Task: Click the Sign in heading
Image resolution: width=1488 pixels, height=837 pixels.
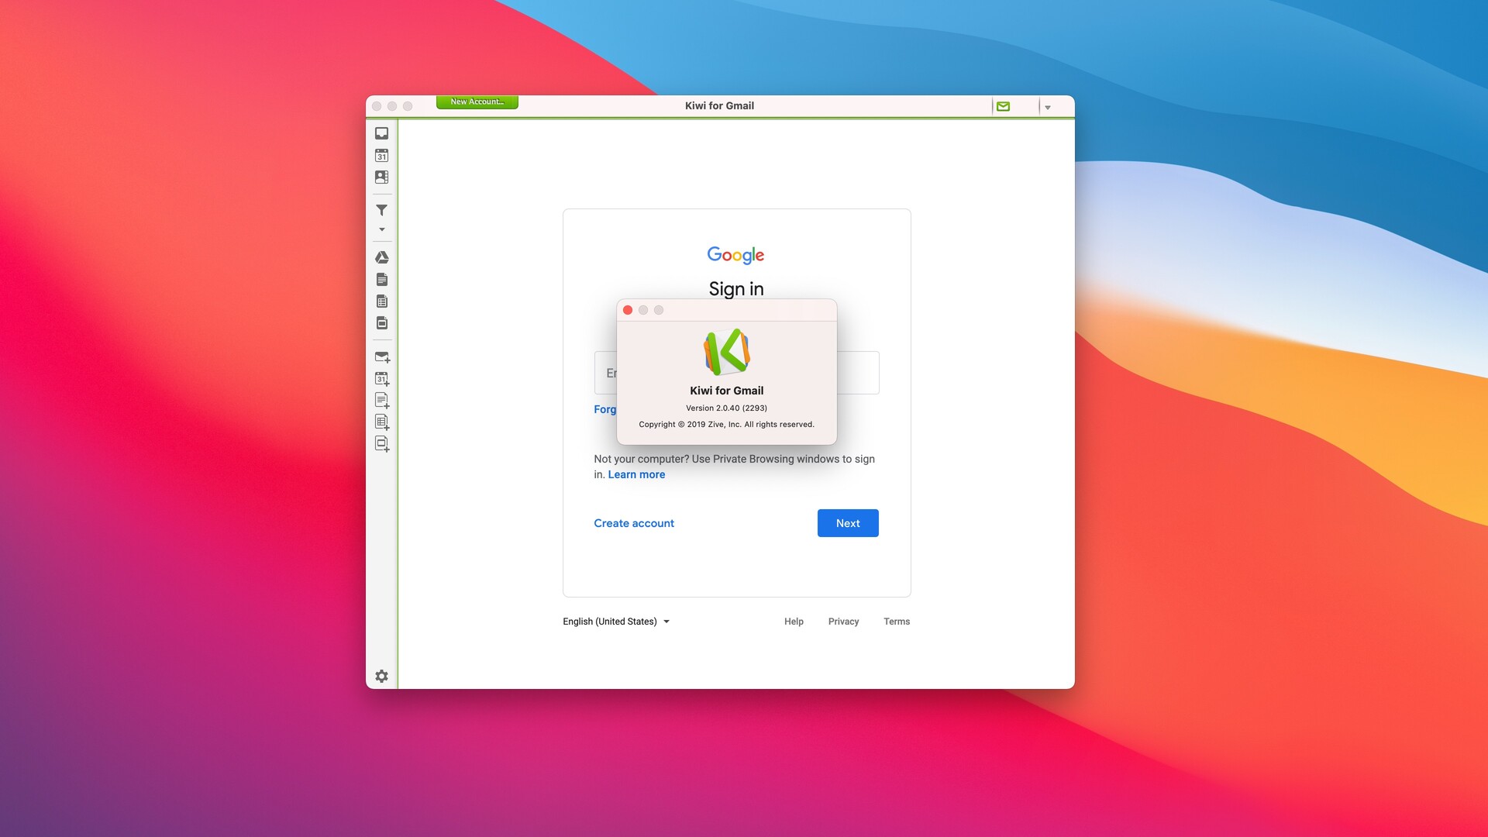Action: (x=736, y=289)
